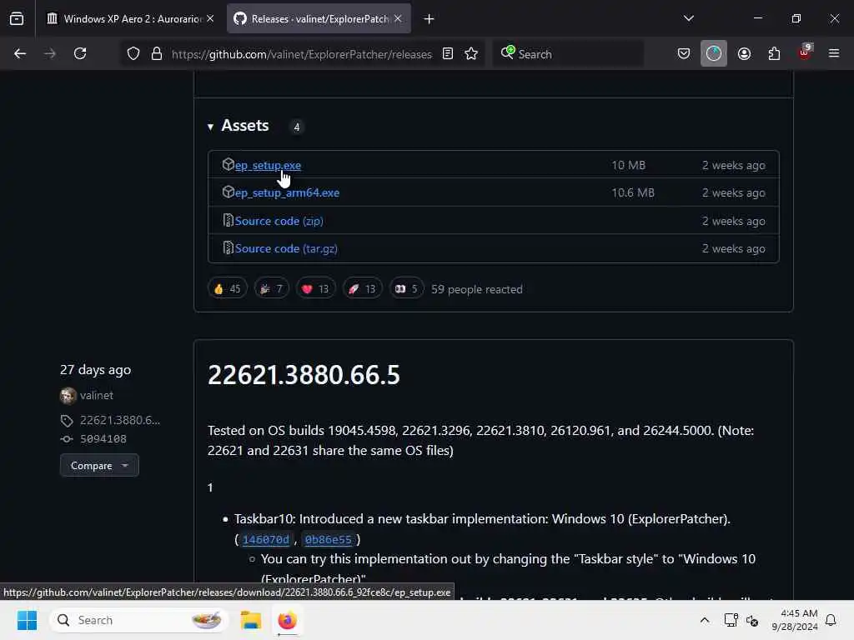Image resolution: width=854 pixels, height=640 pixels.
Task: Open release title 22621.3880.66.5
Action: tap(304, 375)
